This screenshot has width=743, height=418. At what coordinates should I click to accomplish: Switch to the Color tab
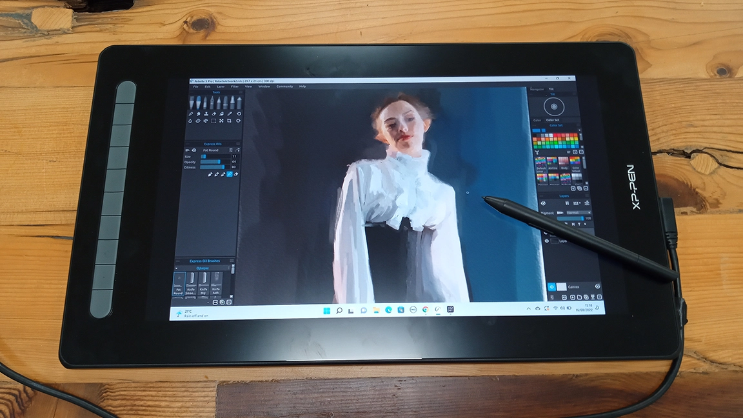pos(537,121)
